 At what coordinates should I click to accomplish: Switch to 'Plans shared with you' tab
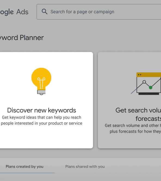click(x=85, y=167)
